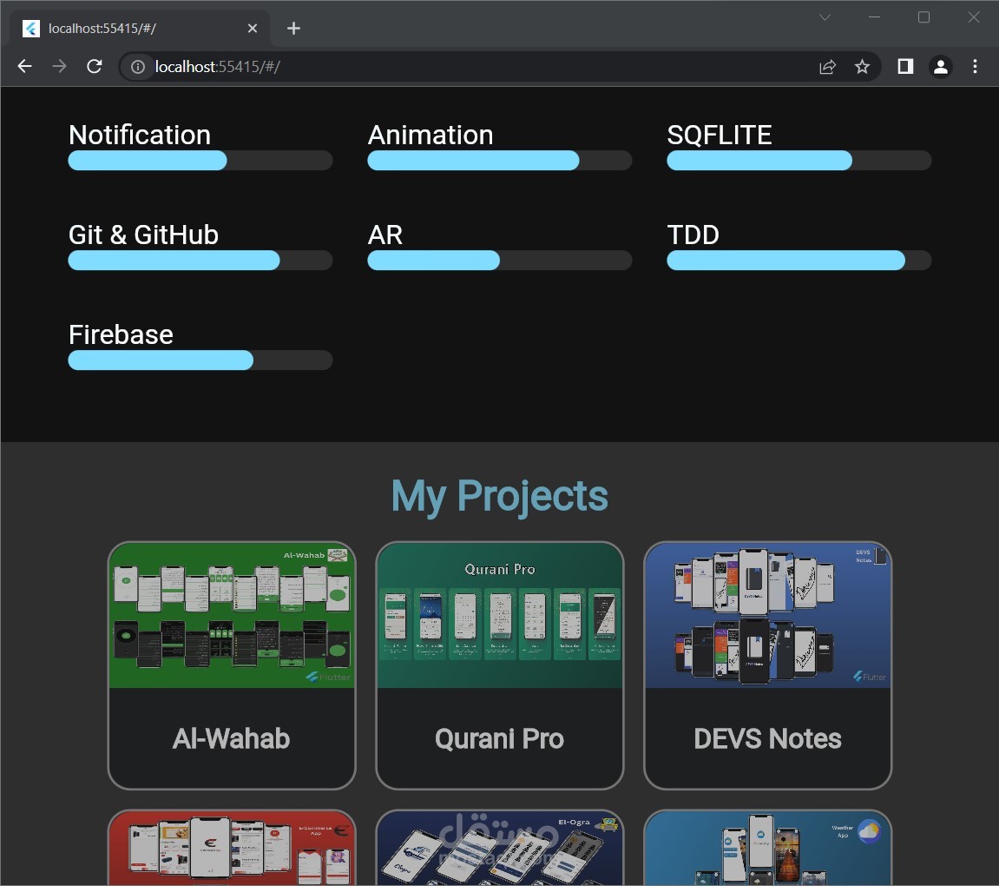Click the AR skill progress bar
The height and width of the screenshot is (886, 999).
pos(500,260)
